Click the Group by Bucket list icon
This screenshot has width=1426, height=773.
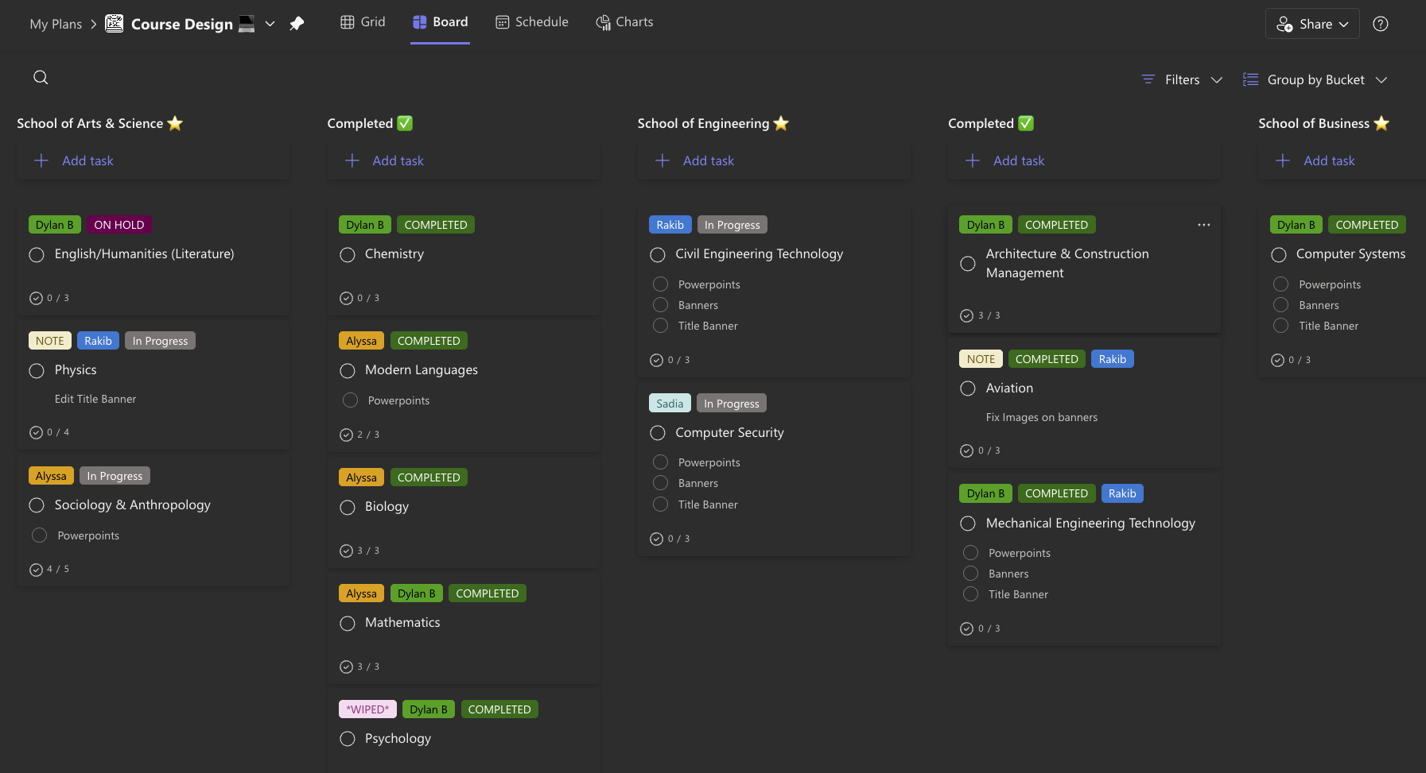tap(1251, 79)
